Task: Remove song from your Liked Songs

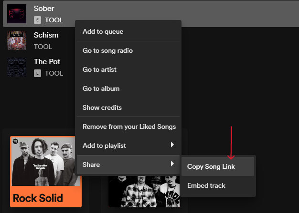Action: (x=129, y=126)
